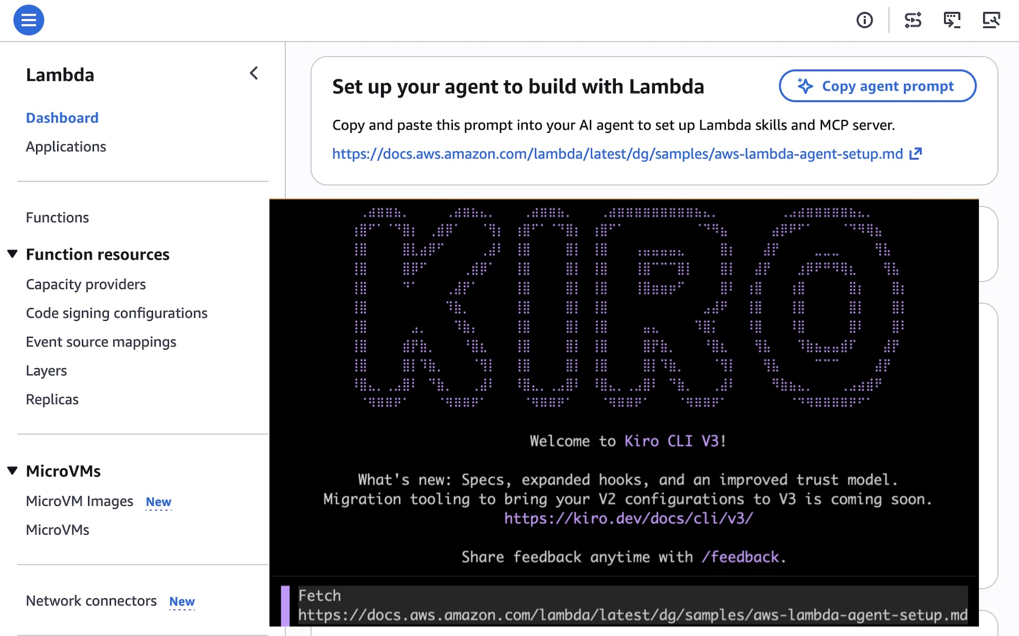Open the aws-lambda-agent-setup.md docs link

point(618,154)
